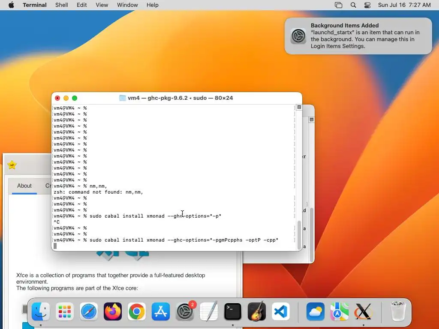Click 'zsh: command not found' output line
439x329 pixels.
(x=98, y=192)
